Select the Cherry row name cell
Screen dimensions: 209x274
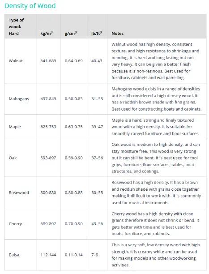(x=20, y=224)
